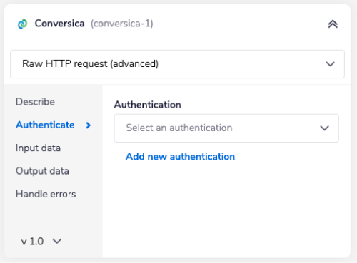
Task: Click the (conversica-1) step identifier
Action: (x=122, y=24)
